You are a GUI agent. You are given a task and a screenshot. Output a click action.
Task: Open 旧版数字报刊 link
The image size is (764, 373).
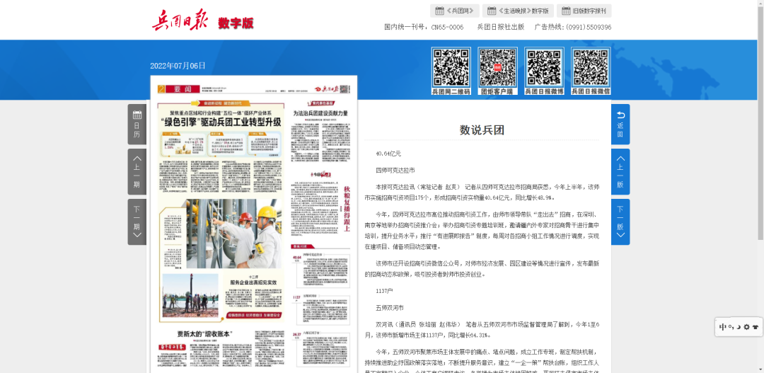pos(584,11)
